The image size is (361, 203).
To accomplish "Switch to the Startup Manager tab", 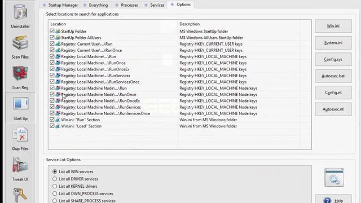I will [60, 5].
